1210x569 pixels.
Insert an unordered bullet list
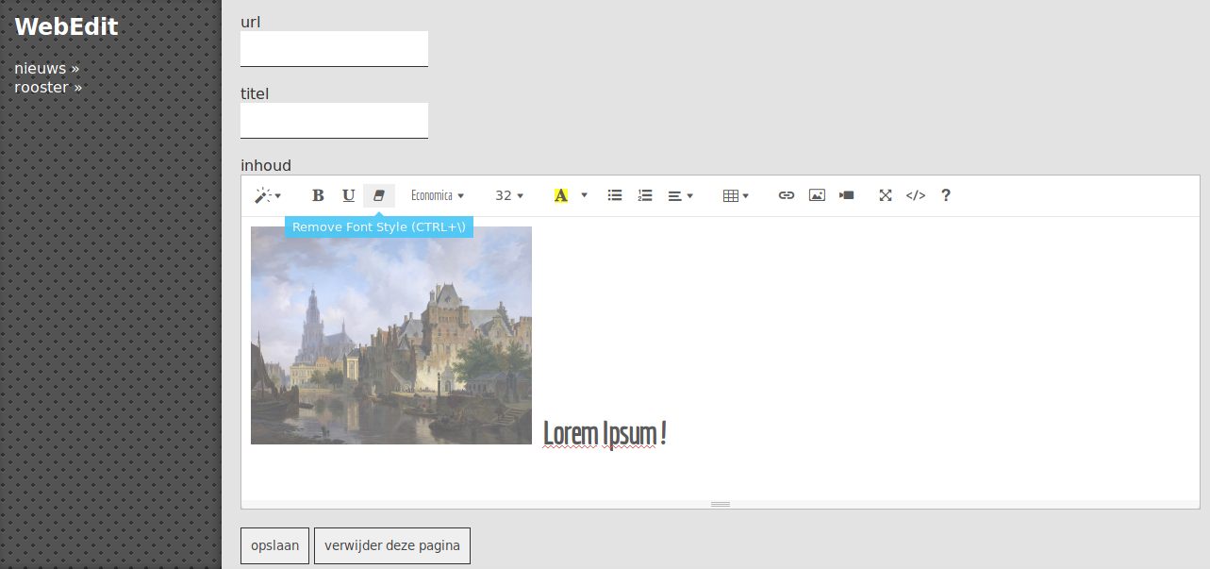[x=615, y=195]
